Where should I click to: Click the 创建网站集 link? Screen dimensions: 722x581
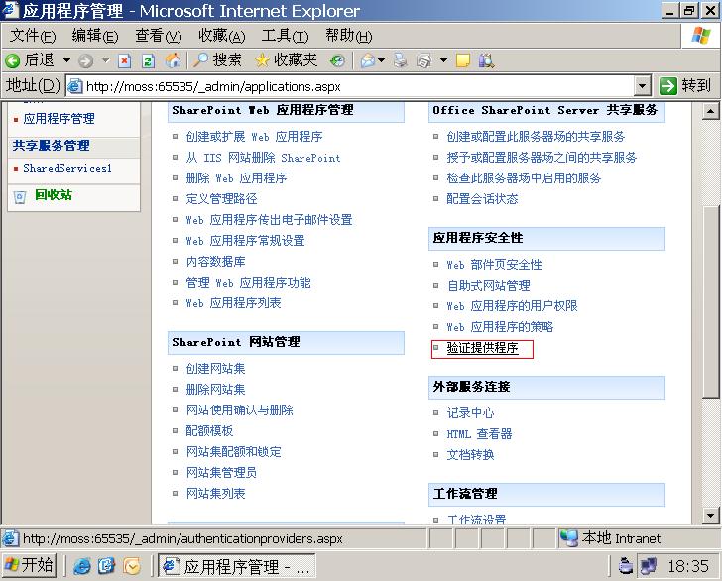215,369
